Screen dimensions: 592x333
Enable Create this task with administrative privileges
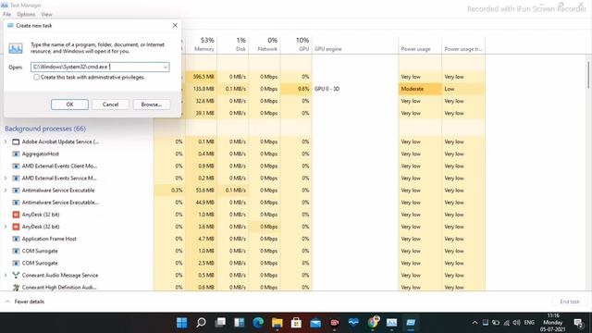(x=37, y=77)
